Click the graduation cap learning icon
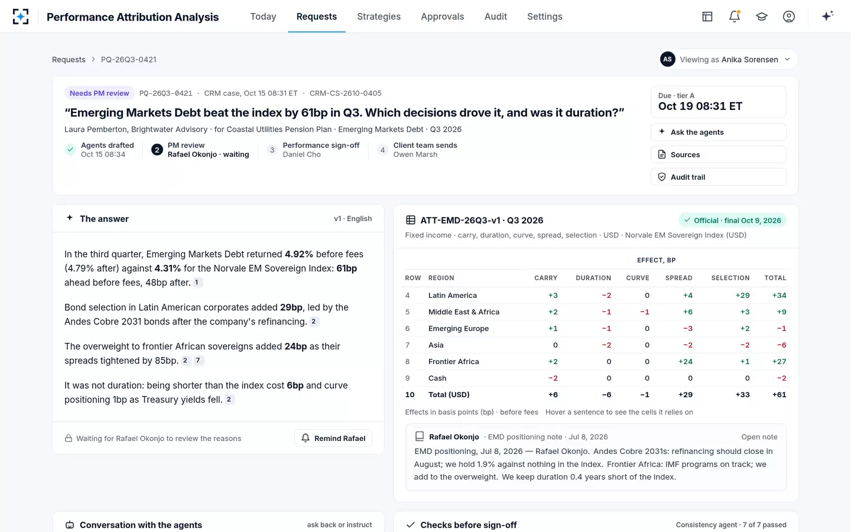This screenshot has width=851, height=532. click(x=762, y=17)
